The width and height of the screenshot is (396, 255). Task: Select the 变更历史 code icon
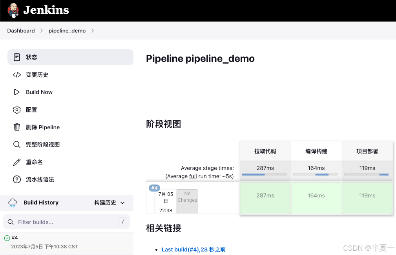point(17,74)
